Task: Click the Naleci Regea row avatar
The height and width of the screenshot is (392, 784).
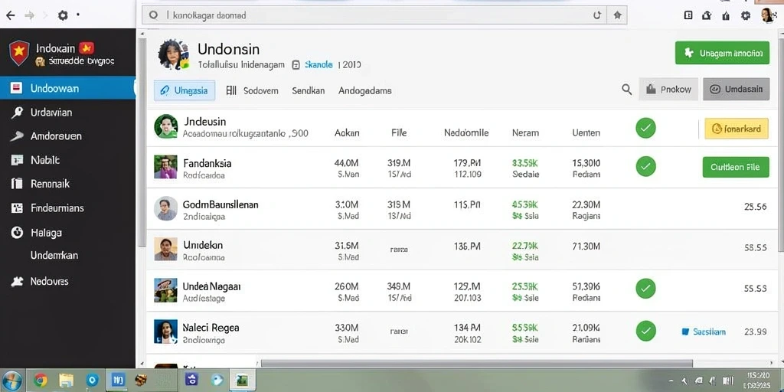Action: tap(165, 332)
